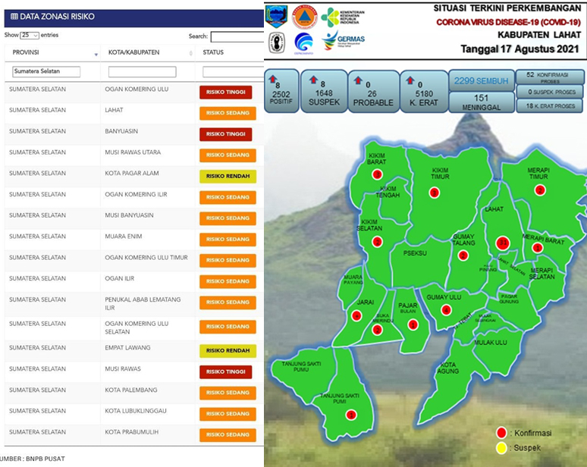Sort table by Kota/Kabupaten column arrow
This screenshot has width=587, height=467.
point(191,55)
